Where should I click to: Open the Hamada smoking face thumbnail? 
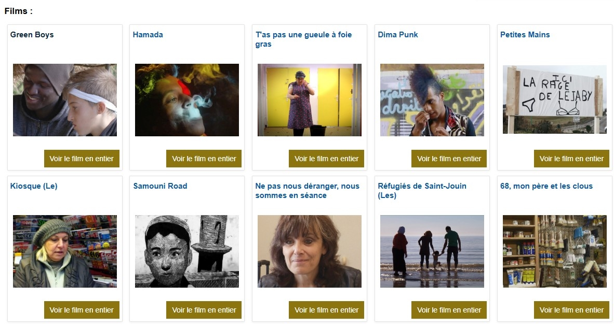pos(187,100)
